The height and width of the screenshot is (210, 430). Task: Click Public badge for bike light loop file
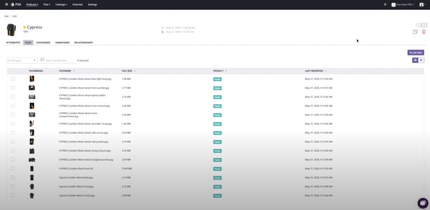tap(217, 79)
